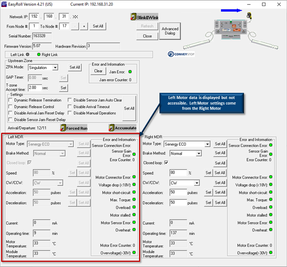The width and height of the screenshot is (287, 267).
Task: Click Set for Right MDR Deceleration
Action: [208, 202]
